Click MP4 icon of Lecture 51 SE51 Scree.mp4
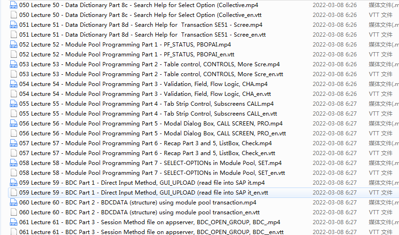399x235 pixels. [x=14, y=25]
